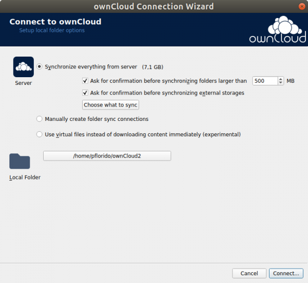This screenshot has height=283, width=308.
Task: Click the Server label text
Action: pos(24,83)
